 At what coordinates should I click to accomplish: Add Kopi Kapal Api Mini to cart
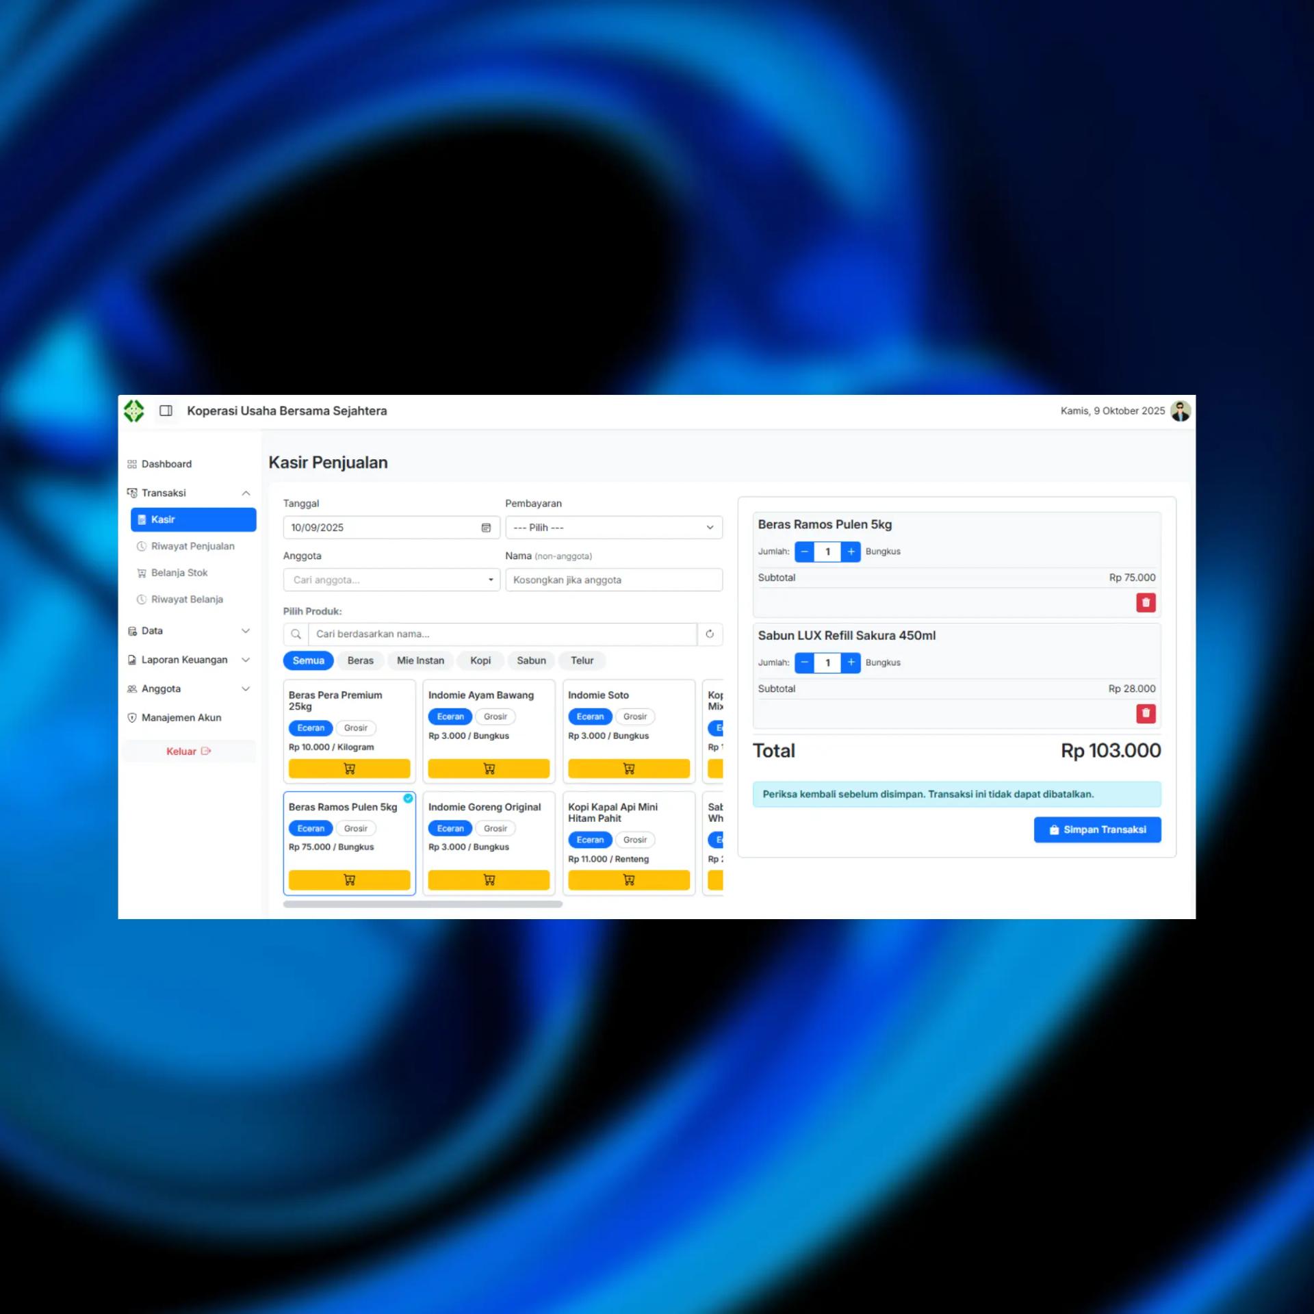[628, 880]
